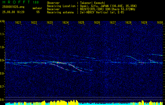The height and width of the screenshot is (105, 165).
Task: Click the 0.7 frequency axis label
Action: [2, 87]
